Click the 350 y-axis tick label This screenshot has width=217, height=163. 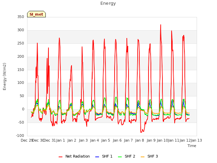click(21, 17)
